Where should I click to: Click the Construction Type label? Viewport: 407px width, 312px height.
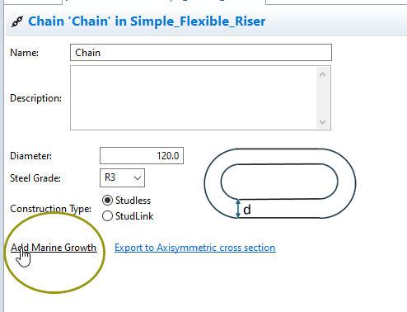pos(50,209)
